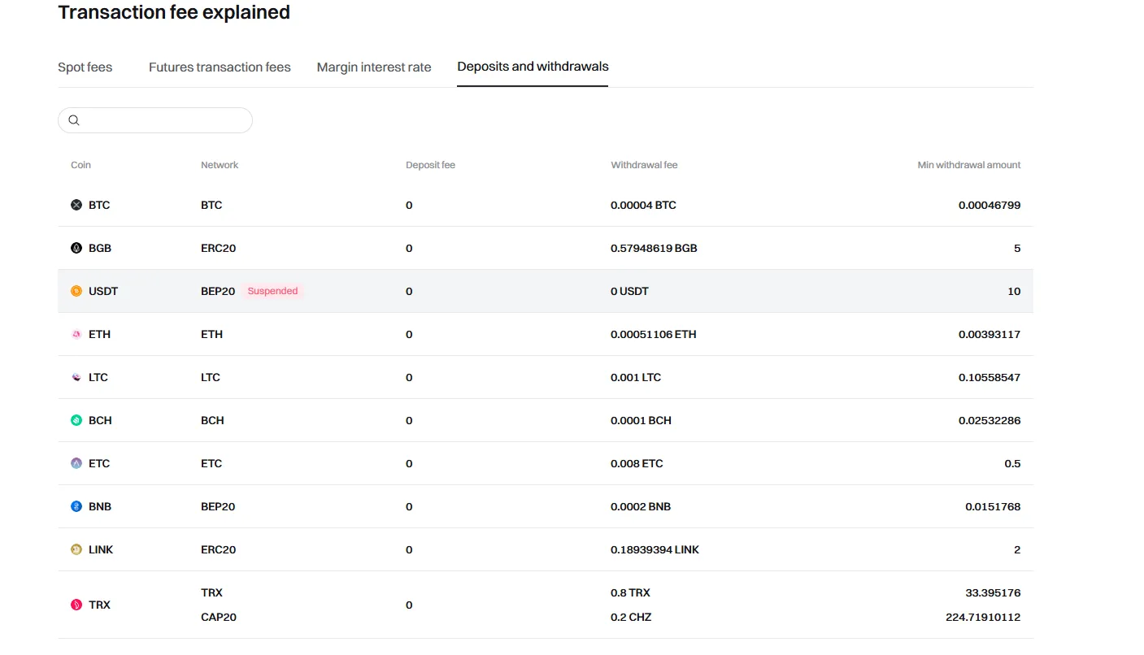Click the TRX coin name
The image size is (1144, 655).
tap(99, 605)
